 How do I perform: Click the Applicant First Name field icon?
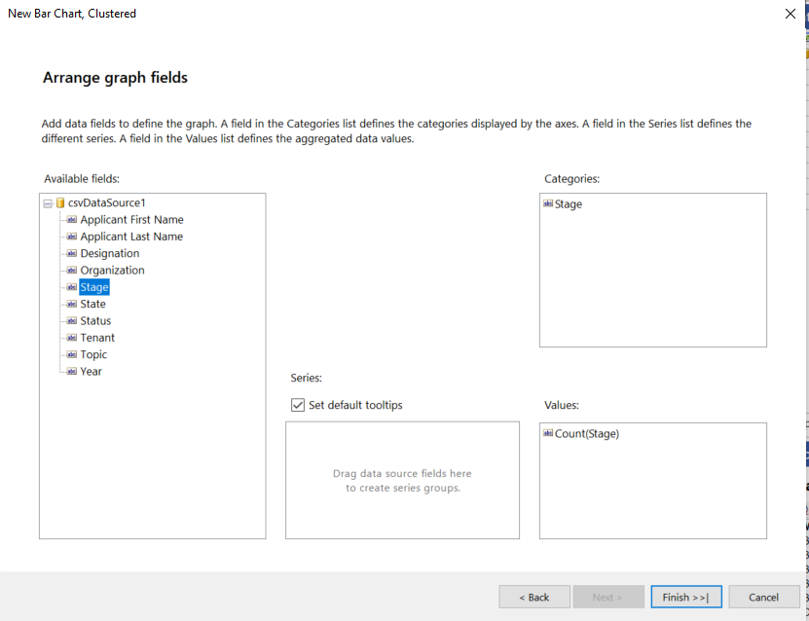72,220
